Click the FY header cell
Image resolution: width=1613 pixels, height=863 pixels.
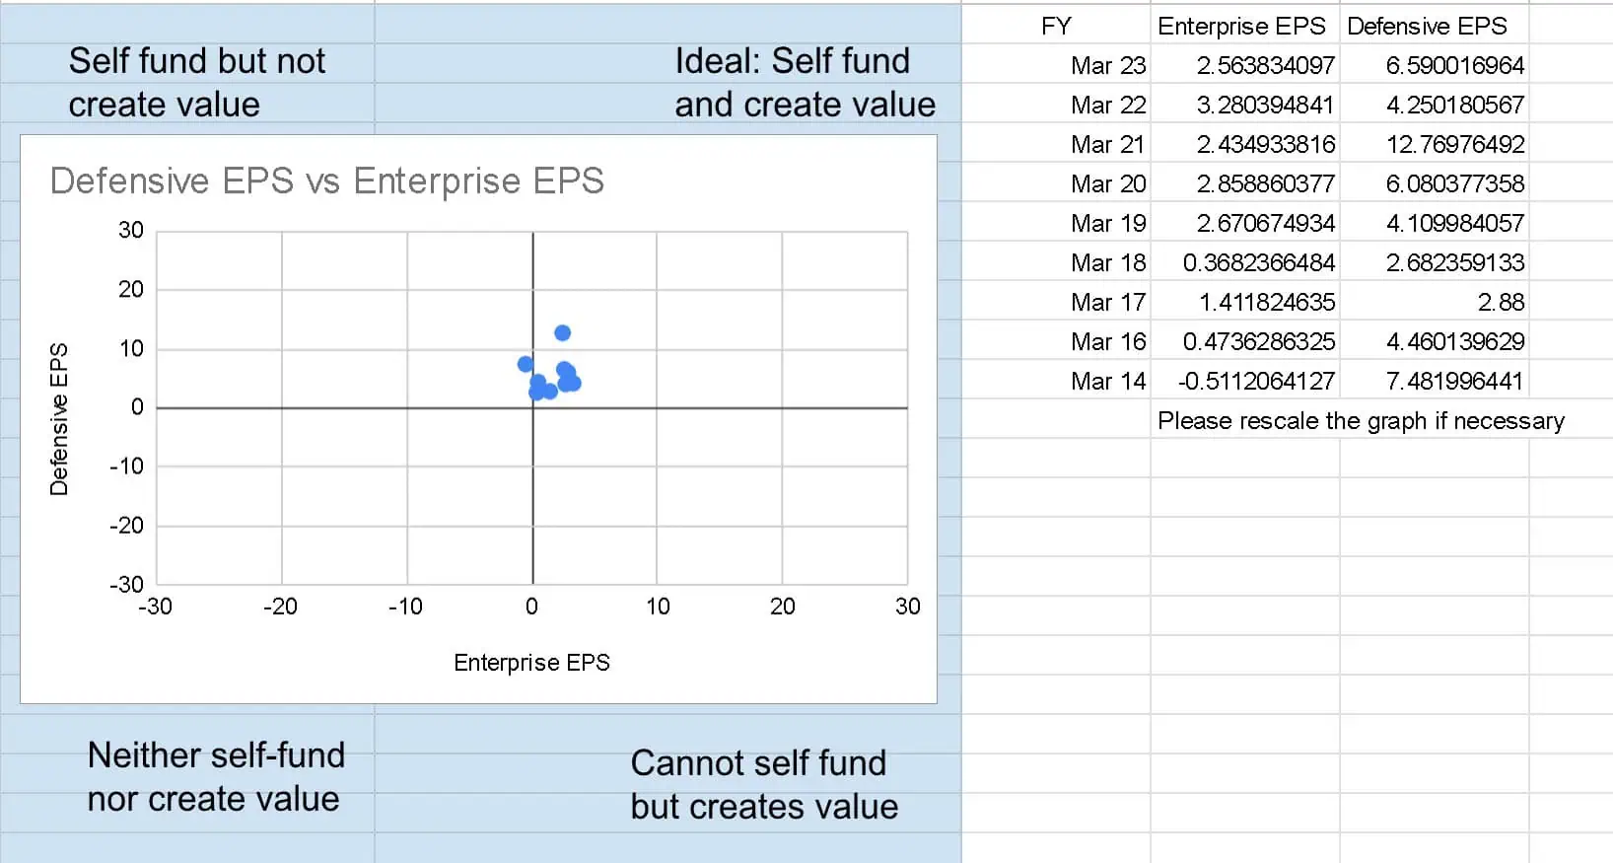(1056, 26)
